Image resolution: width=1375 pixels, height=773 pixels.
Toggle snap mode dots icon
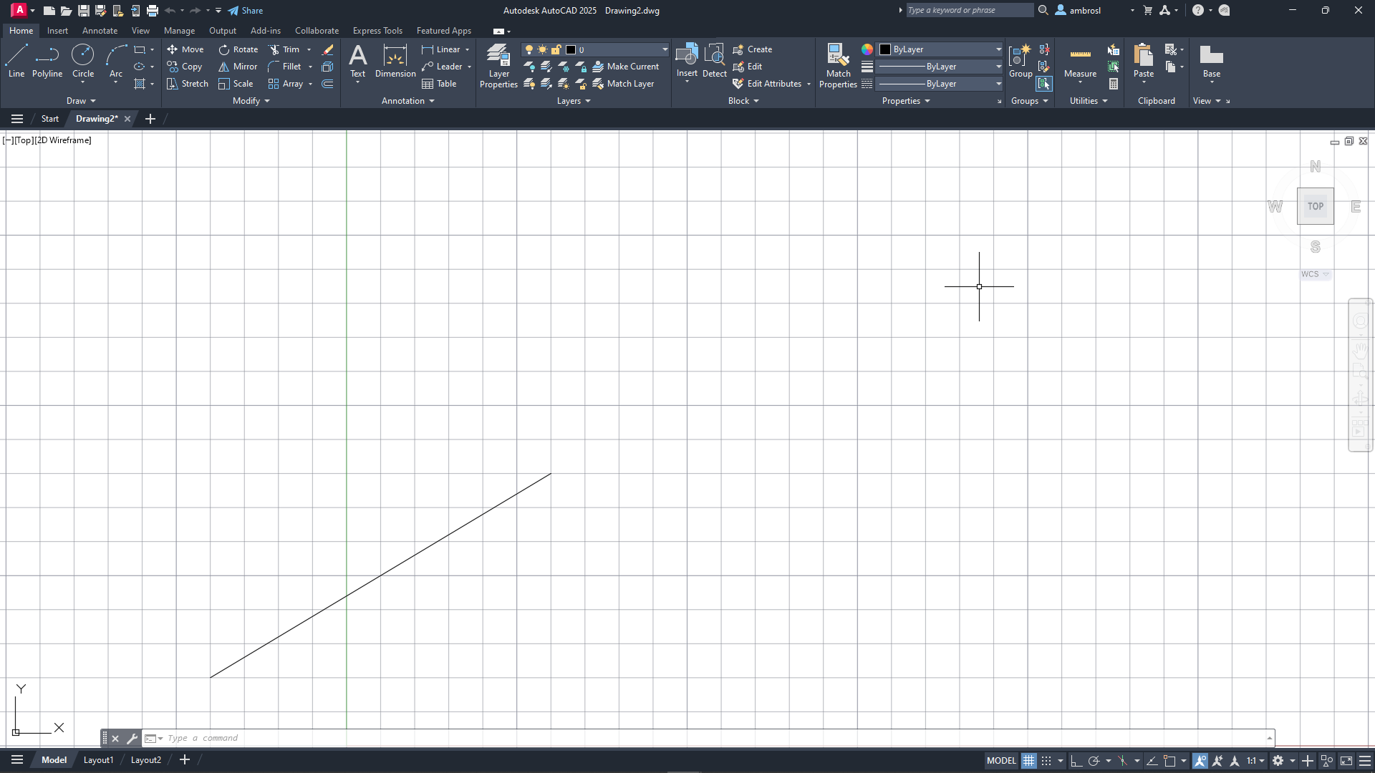[x=1046, y=761]
